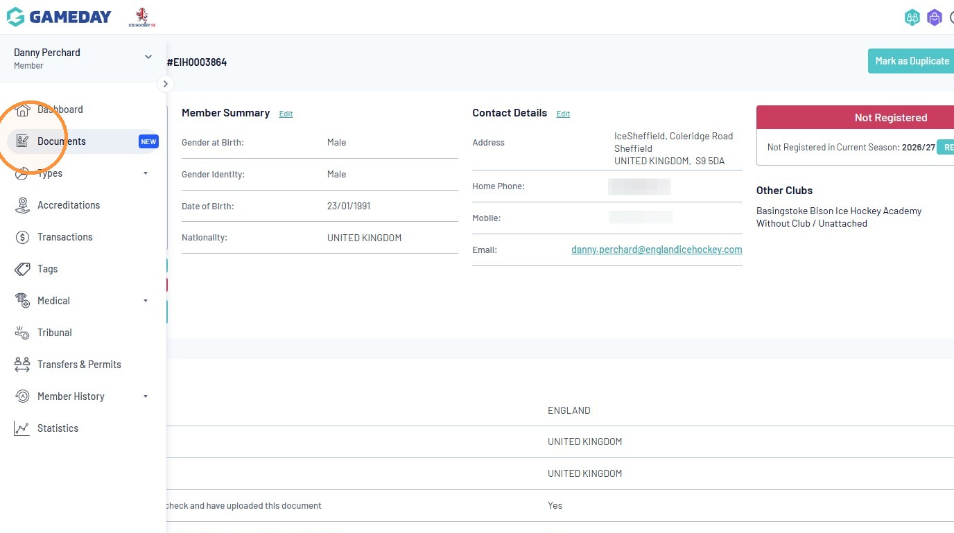This screenshot has height=533, width=954.
Task: Click the Mark as Duplicate button
Action: (911, 61)
